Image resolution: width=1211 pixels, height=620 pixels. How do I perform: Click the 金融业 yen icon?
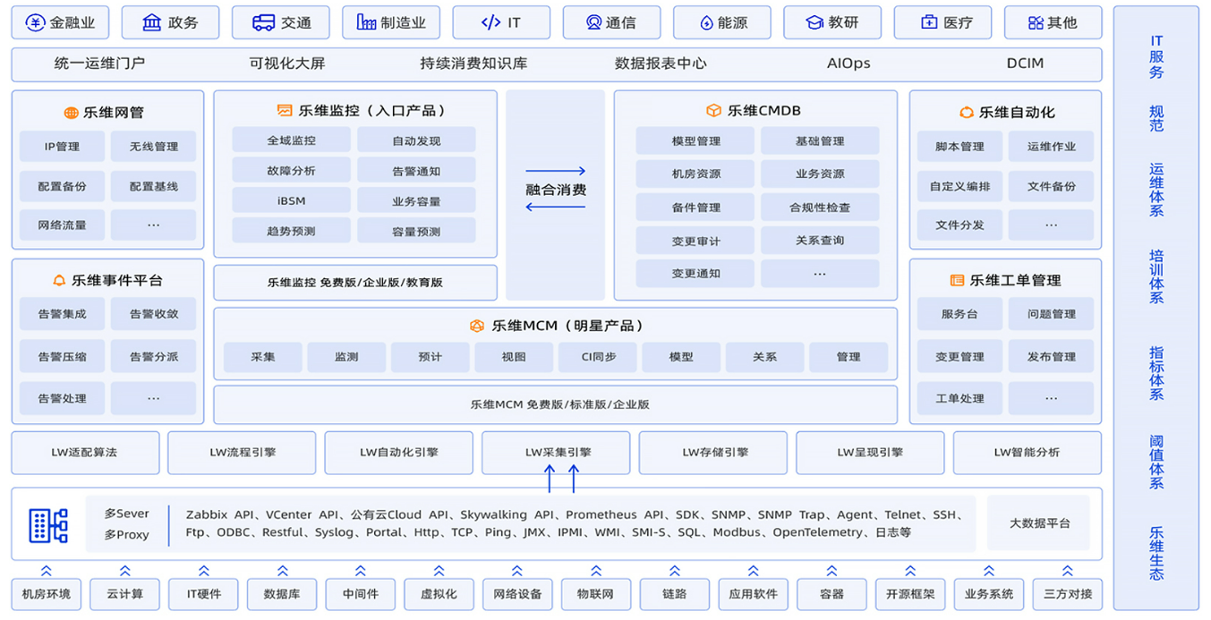tap(36, 22)
